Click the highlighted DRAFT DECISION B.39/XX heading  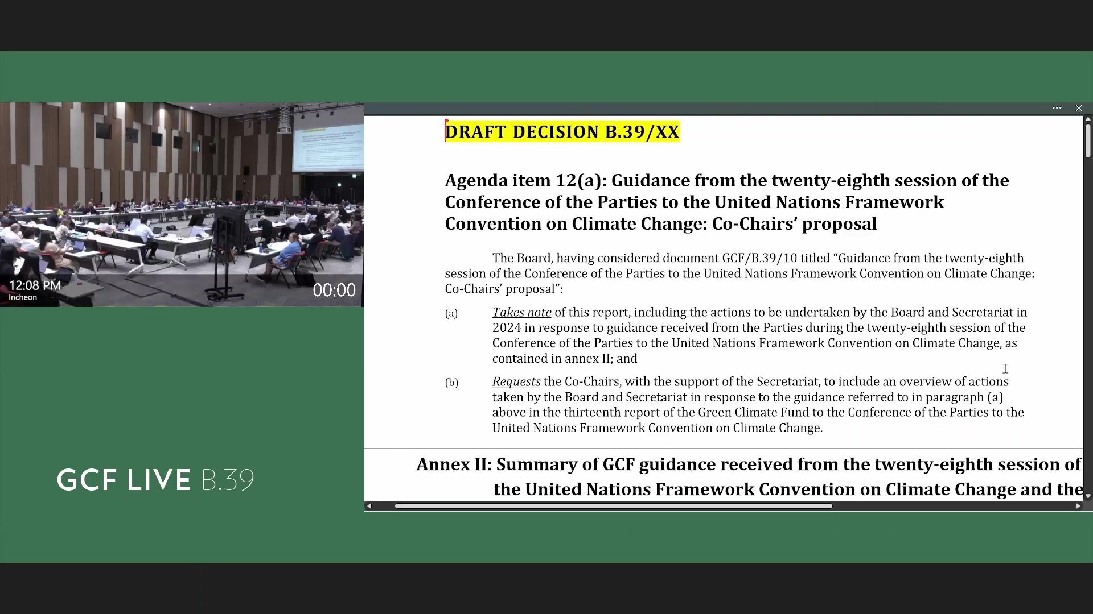pos(562,132)
